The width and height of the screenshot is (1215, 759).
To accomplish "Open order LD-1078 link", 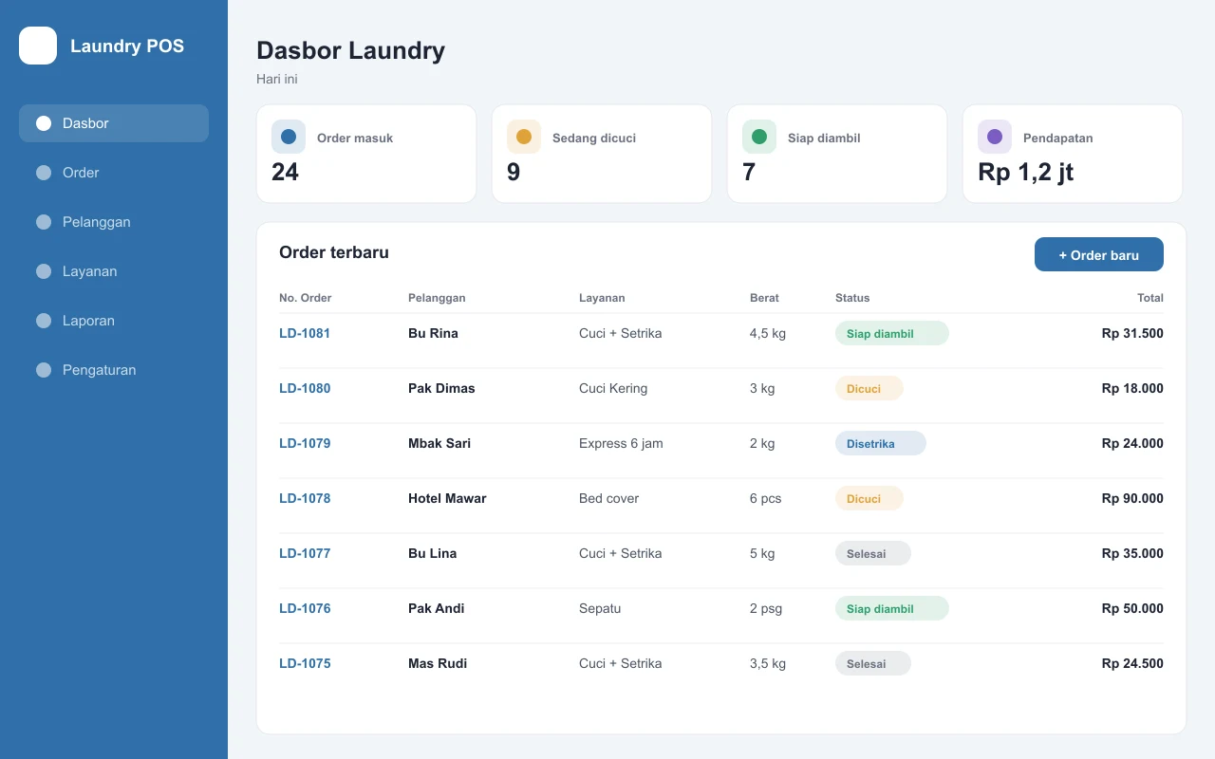I will coord(305,498).
